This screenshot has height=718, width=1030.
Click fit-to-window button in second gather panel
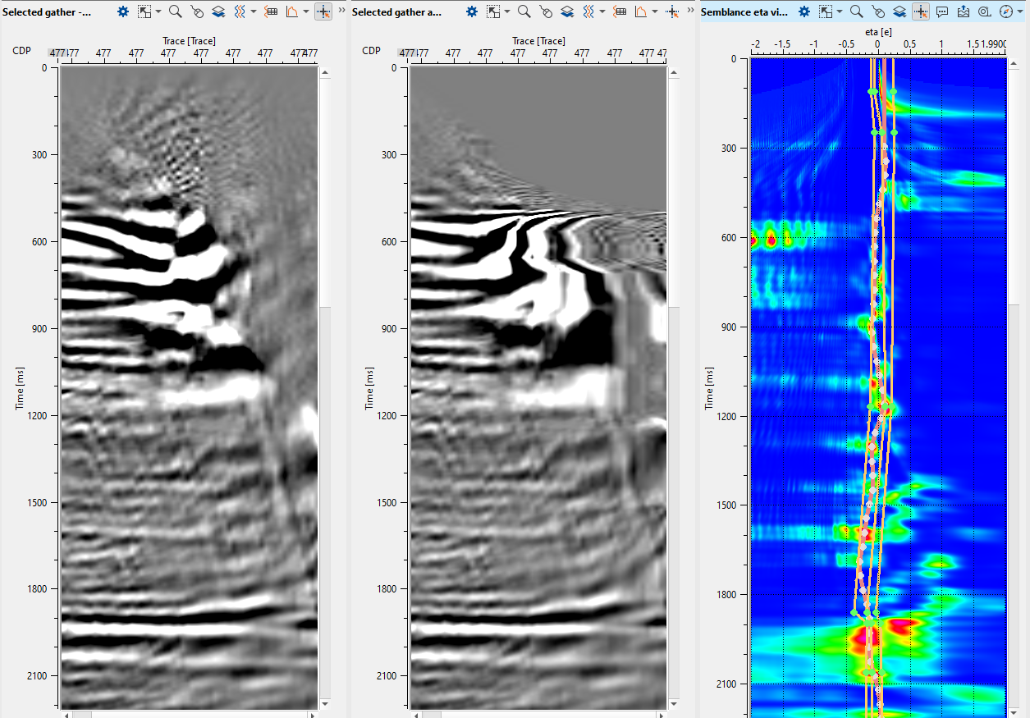(x=493, y=11)
